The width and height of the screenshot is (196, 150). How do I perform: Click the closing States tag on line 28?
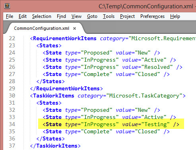50,82
